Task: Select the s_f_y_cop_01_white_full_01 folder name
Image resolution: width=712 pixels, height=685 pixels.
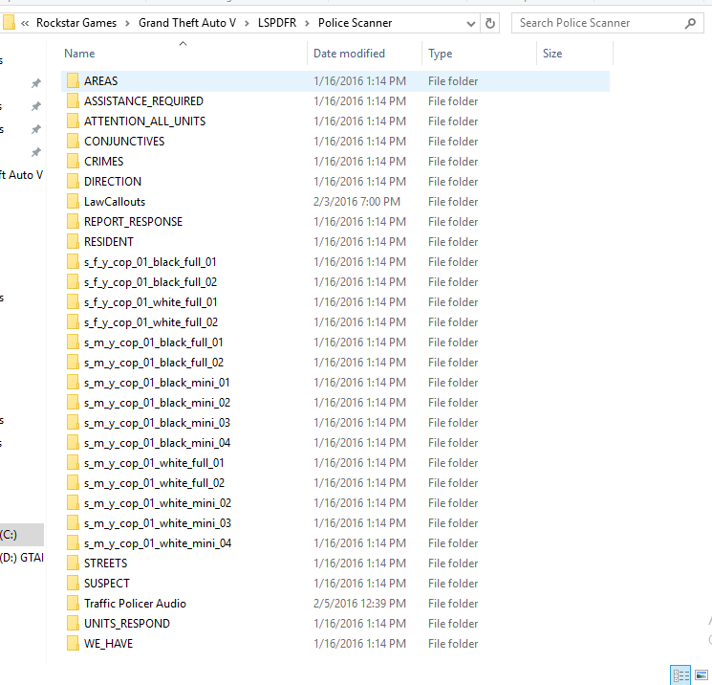Action: (151, 302)
